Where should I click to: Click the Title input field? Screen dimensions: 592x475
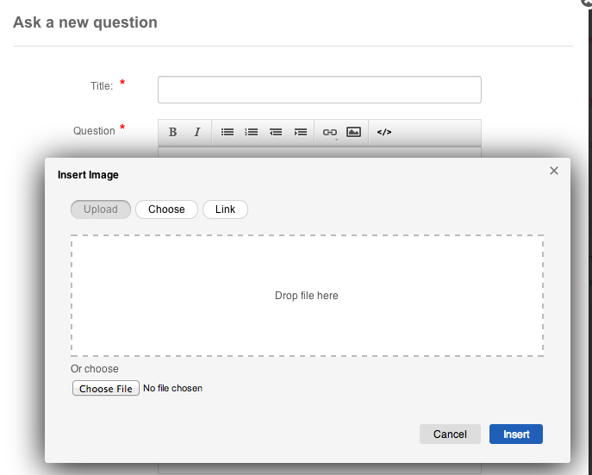(x=319, y=90)
